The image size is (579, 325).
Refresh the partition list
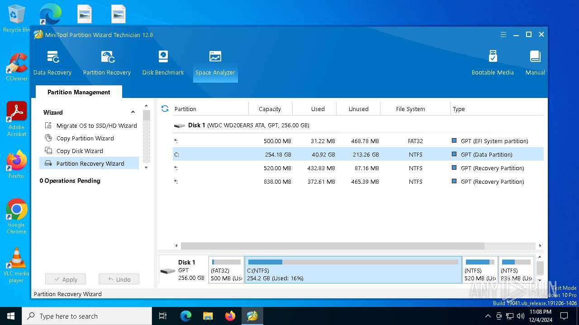coord(165,109)
